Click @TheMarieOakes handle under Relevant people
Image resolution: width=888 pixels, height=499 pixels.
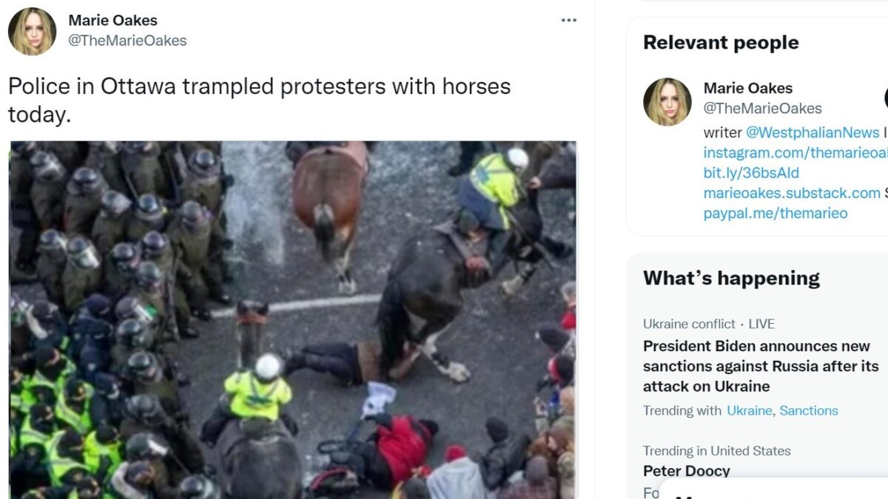tap(762, 109)
